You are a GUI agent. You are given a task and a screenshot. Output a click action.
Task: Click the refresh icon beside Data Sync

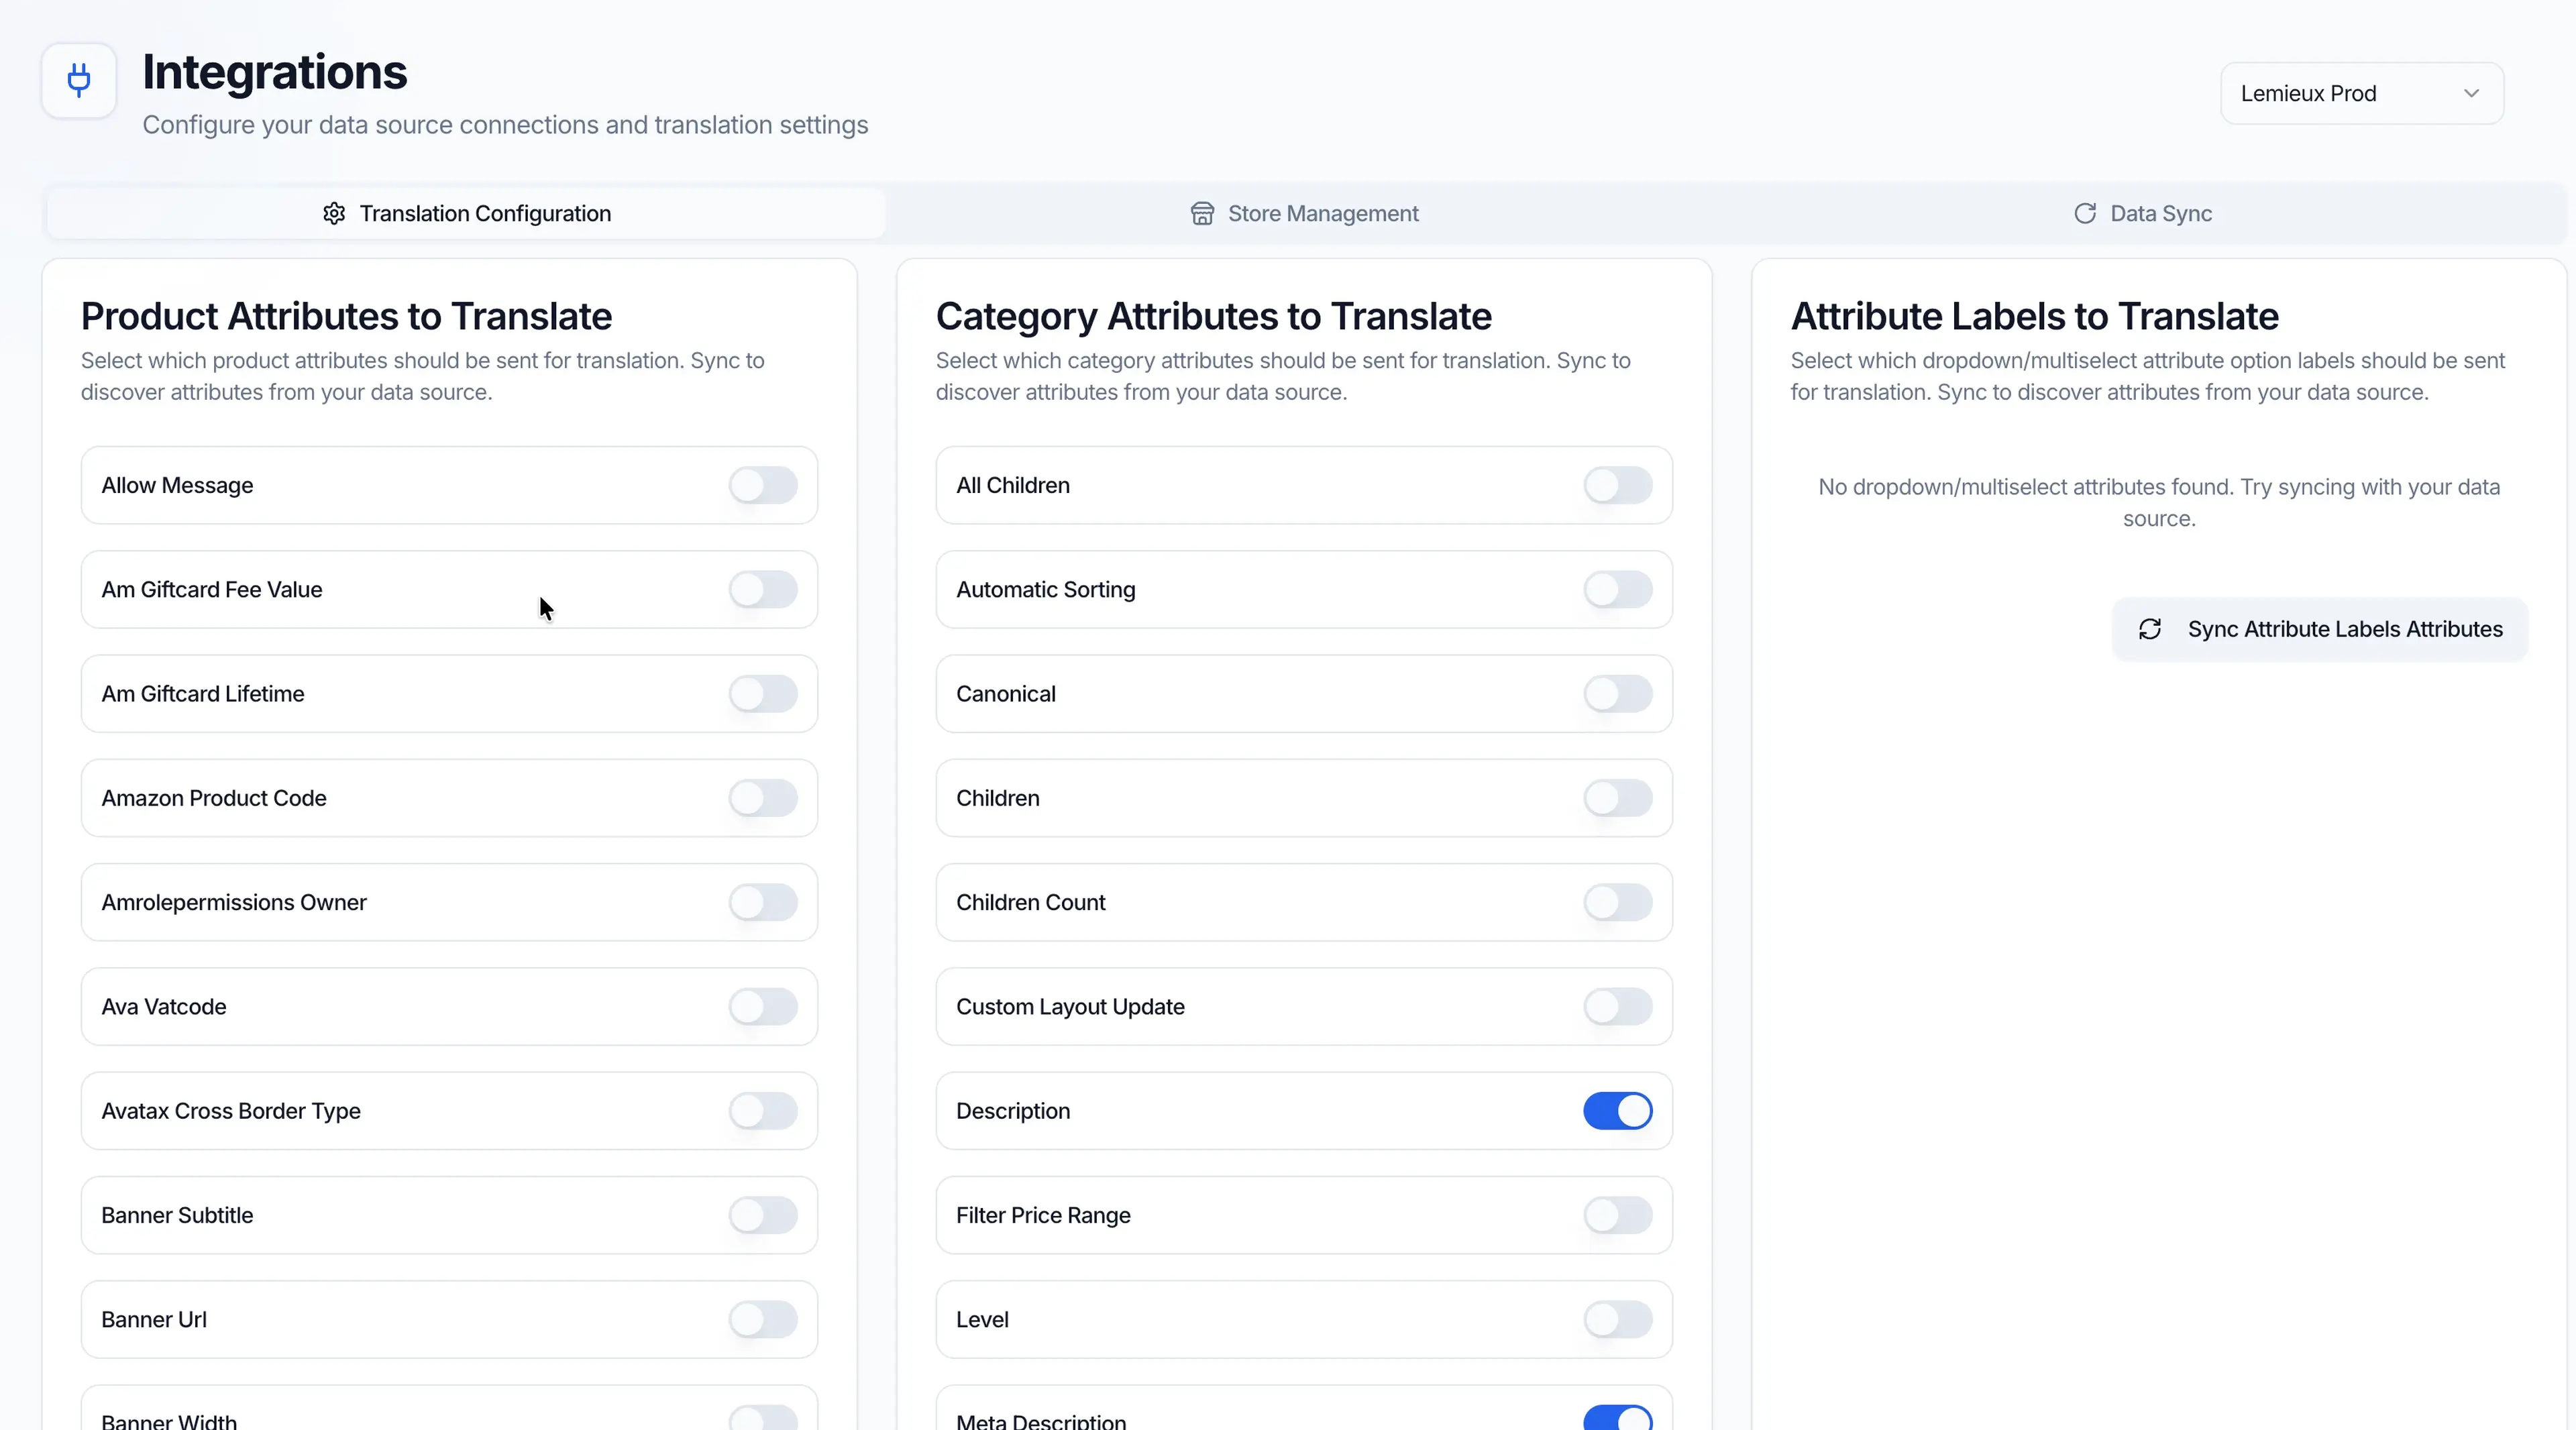pyautogui.click(x=2085, y=213)
